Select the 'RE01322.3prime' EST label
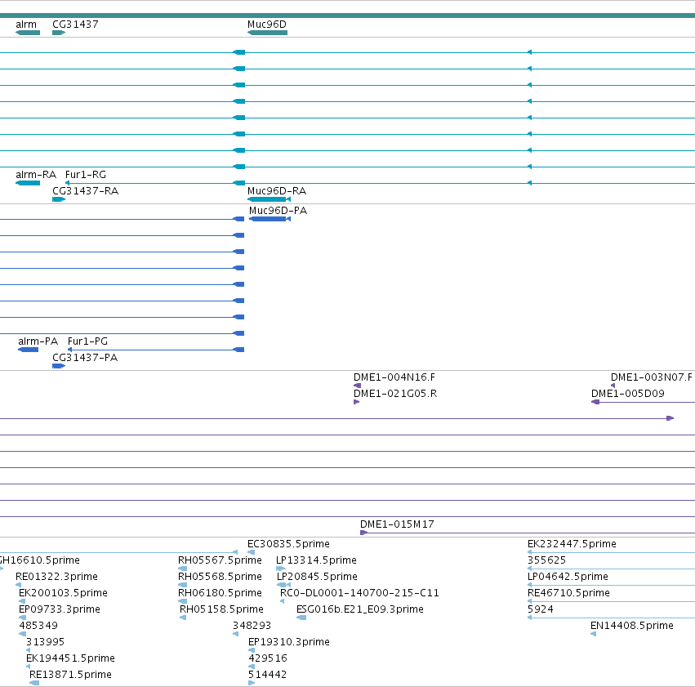Viewport: 695px width, 687px height. [x=56, y=577]
